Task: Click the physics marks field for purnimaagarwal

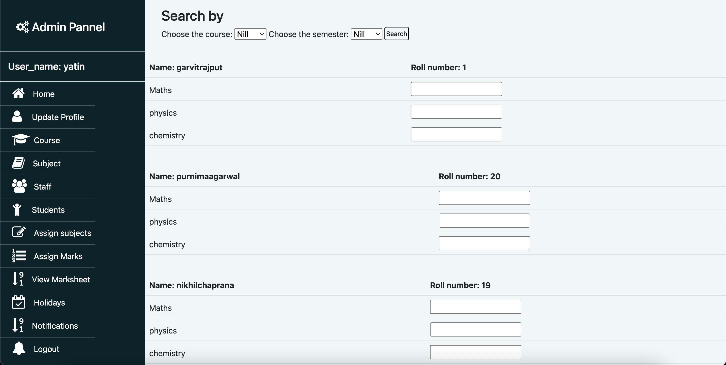Action: pos(484,221)
